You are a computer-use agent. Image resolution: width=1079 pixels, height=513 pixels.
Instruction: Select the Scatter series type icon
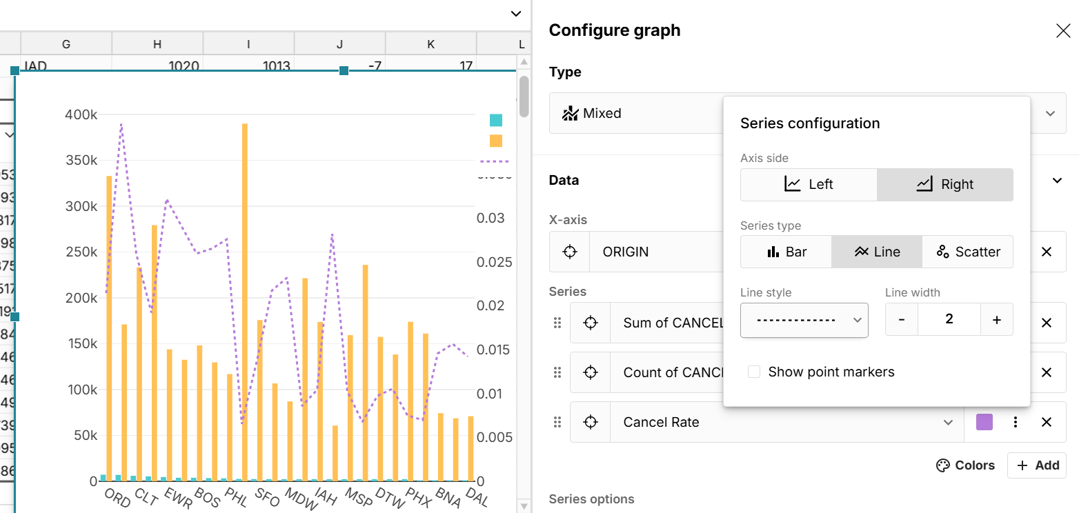[968, 252]
